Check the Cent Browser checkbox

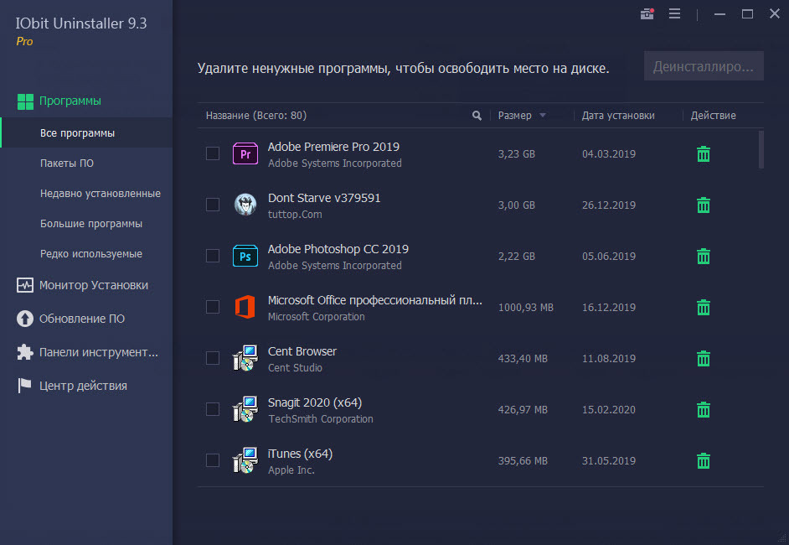pos(213,358)
